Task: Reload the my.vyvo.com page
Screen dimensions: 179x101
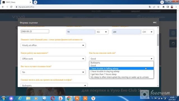Action: click(11, 7)
